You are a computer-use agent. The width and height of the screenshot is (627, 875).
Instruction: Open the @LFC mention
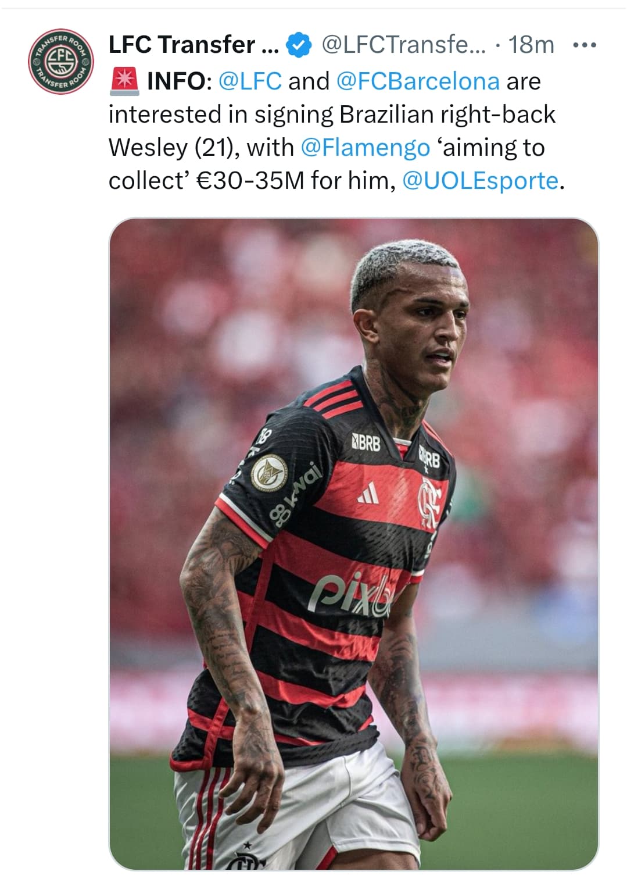click(x=250, y=81)
